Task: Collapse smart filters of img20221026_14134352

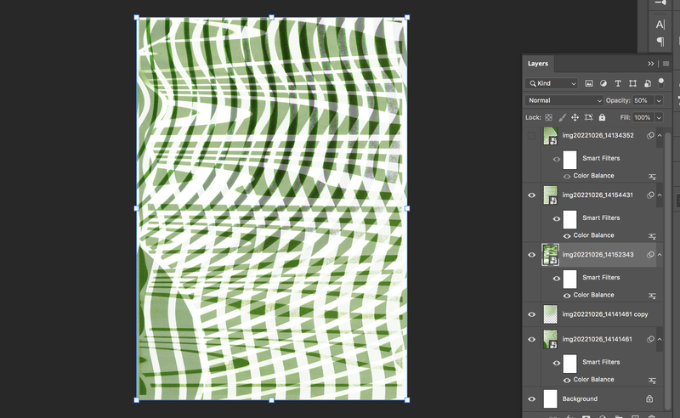Action: 660,135
